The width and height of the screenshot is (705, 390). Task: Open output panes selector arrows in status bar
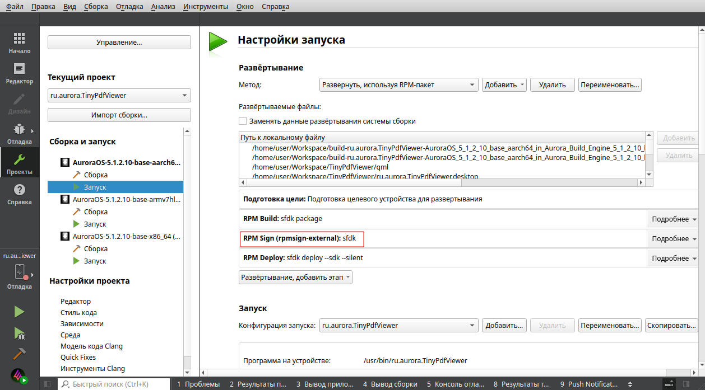coord(630,384)
